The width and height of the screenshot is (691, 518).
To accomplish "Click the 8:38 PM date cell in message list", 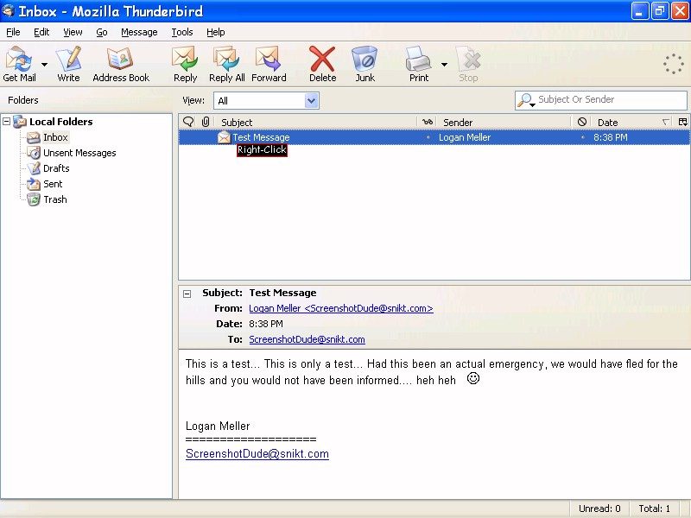I will (611, 137).
